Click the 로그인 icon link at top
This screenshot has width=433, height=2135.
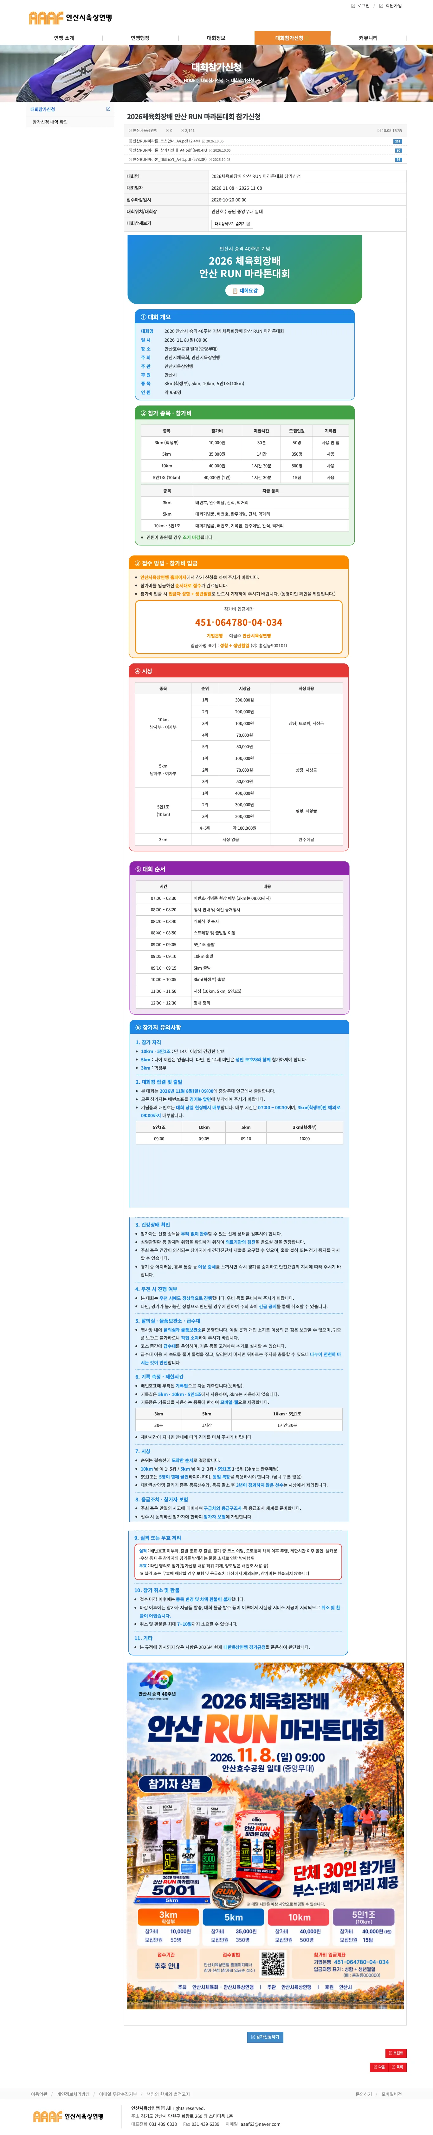pos(360,6)
